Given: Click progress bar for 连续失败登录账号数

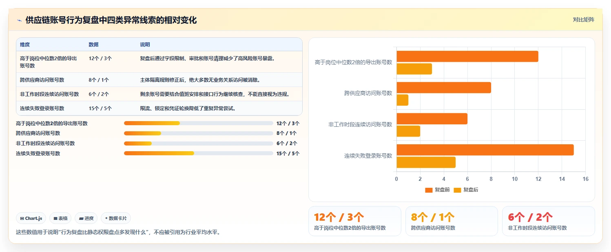Looking at the screenshot, I should (199, 153).
